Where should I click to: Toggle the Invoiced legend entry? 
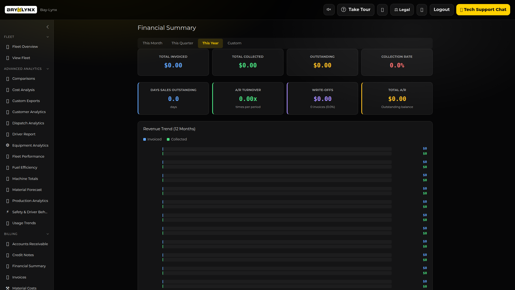[152, 139]
